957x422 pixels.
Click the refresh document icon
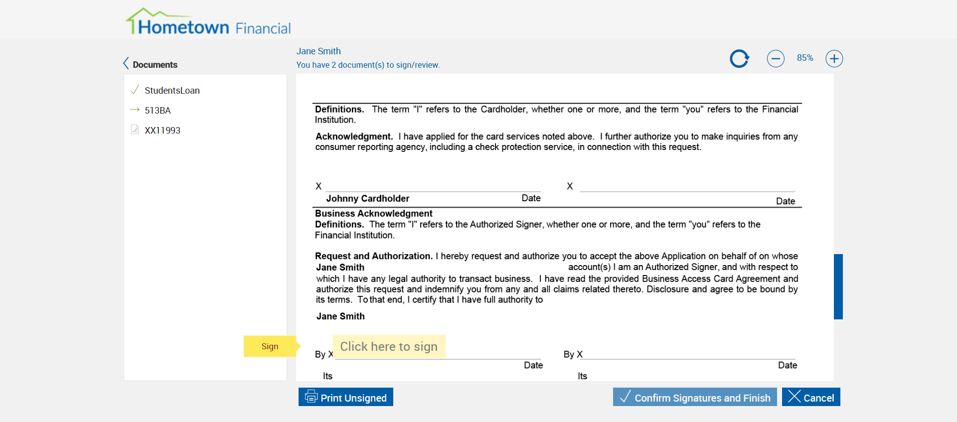[x=739, y=59]
